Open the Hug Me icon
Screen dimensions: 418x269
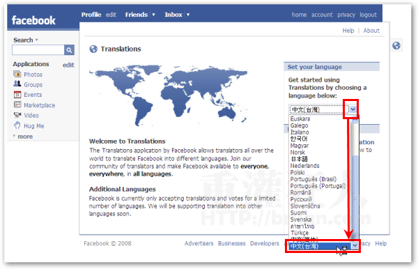coord(17,125)
